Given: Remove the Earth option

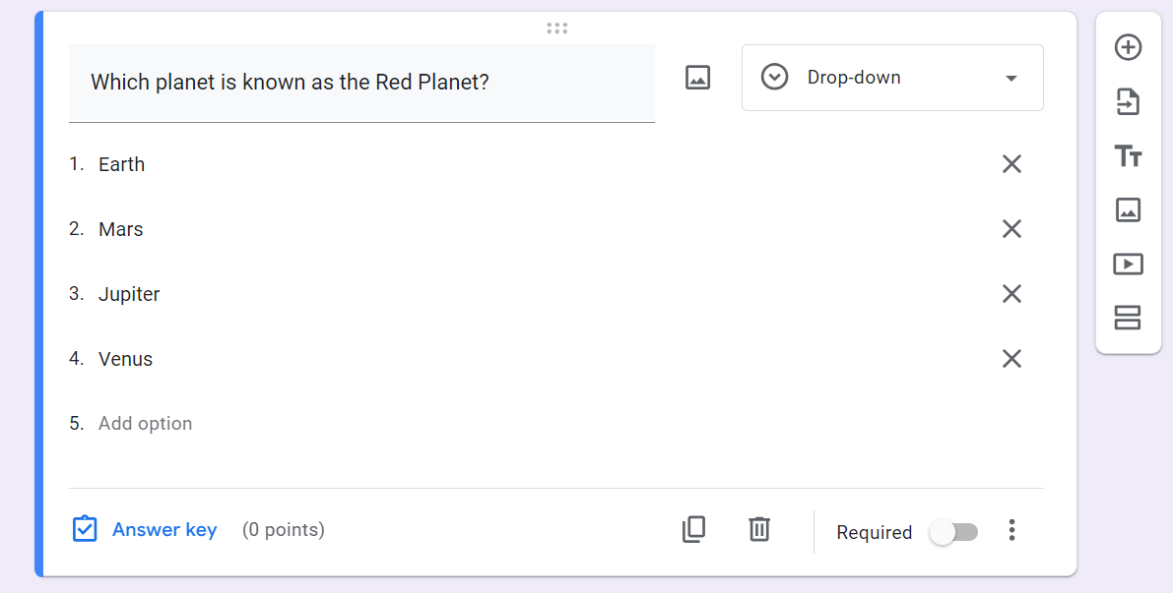Looking at the screenshot, I should click(x=1011, y=164).
